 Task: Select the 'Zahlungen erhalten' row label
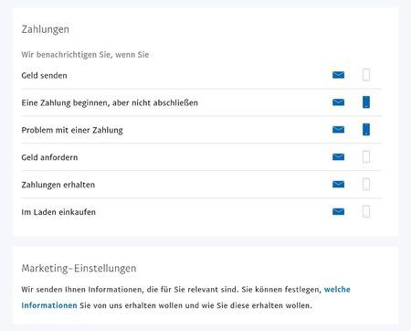(x=58, y=185)
